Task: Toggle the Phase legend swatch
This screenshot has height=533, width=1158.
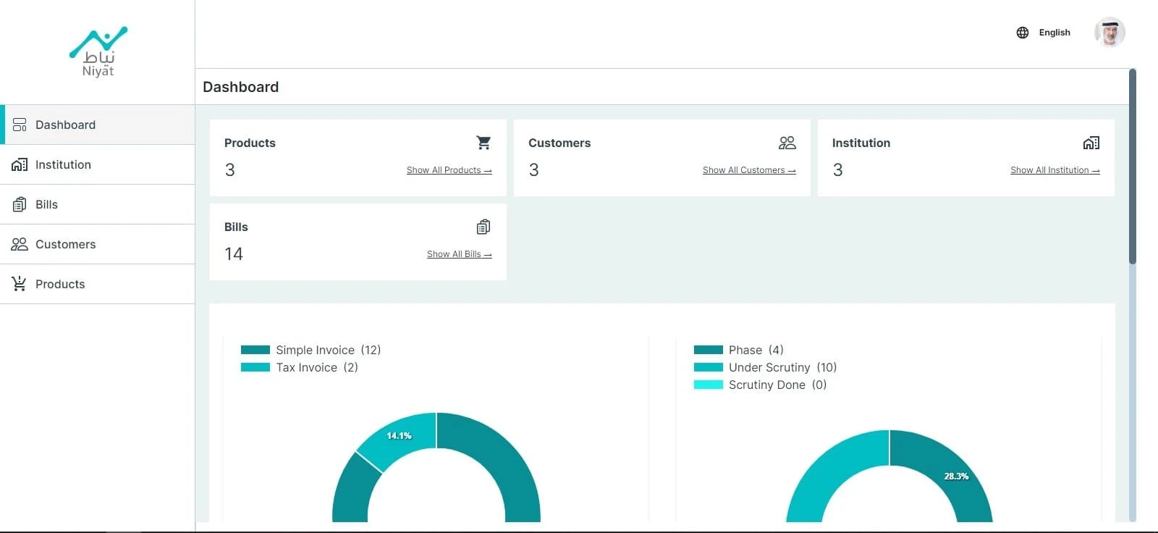Action: [x=709, y=350]
